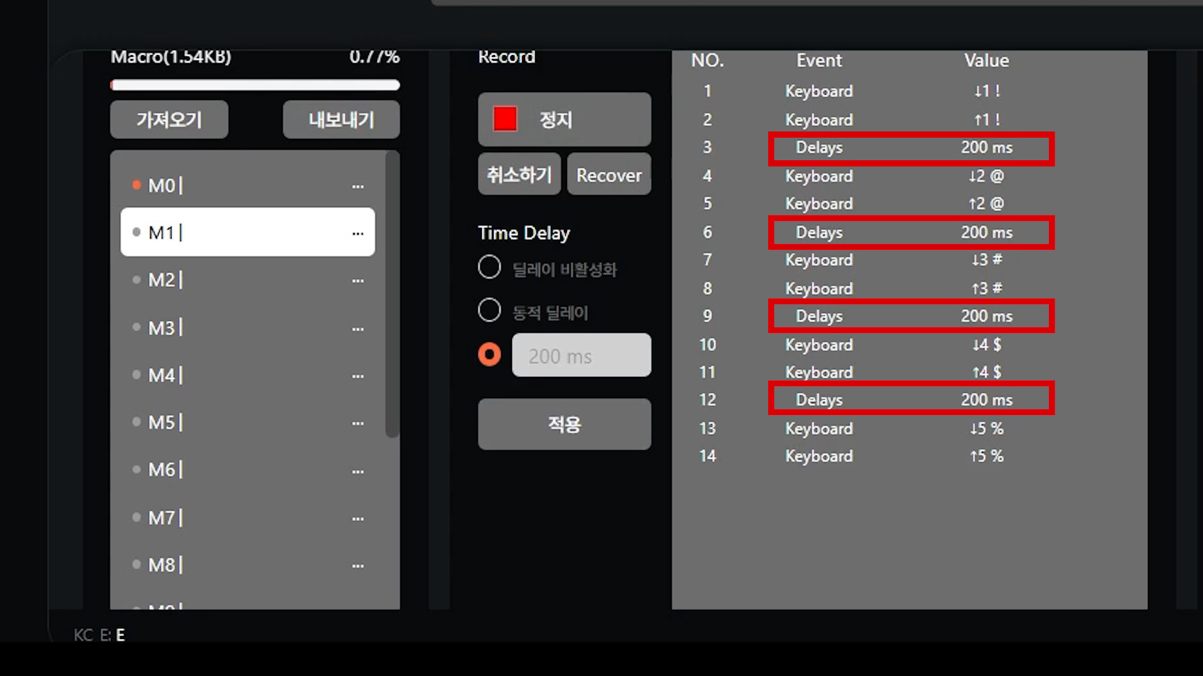Click the 내보내기 export button
This screenshot has width=1203, height=676.
click(x=341, y=119)
